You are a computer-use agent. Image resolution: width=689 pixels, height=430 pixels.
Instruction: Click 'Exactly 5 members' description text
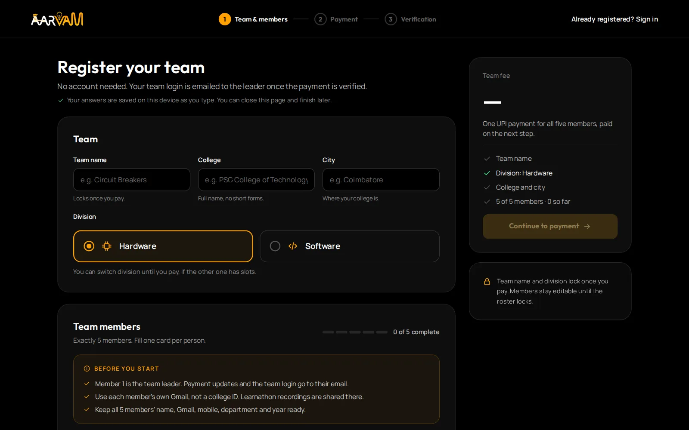[140, 341]
